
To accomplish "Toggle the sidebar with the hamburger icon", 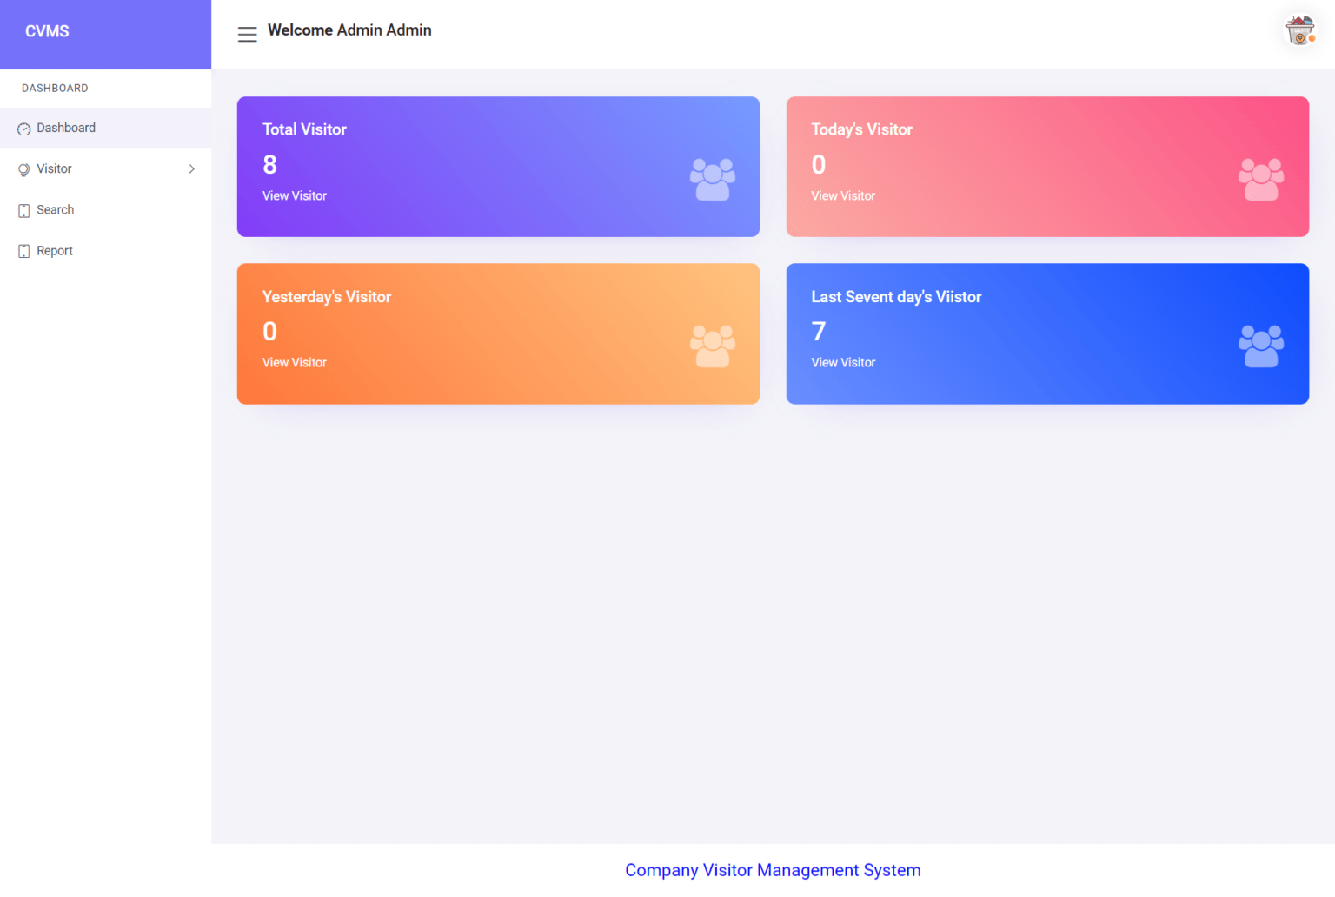I will tap(247, 34).
